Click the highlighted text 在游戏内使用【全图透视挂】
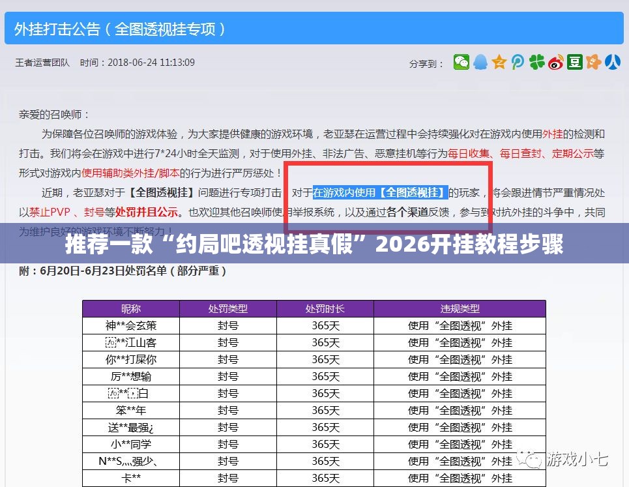The width and height of the screenshot is (629, 487). [380, 192]
